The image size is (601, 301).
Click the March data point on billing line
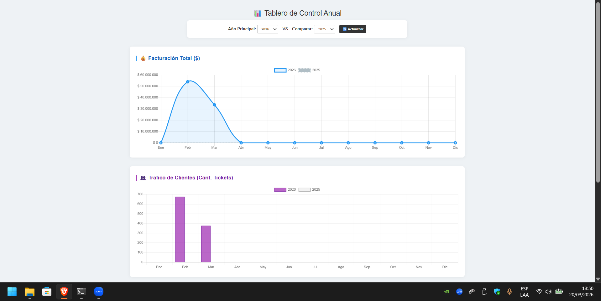[x=214, y=105]
